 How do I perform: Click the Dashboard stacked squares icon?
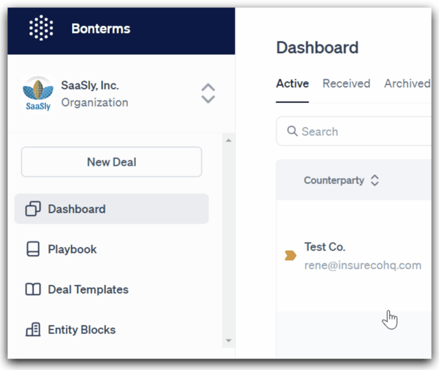point(33,209)
